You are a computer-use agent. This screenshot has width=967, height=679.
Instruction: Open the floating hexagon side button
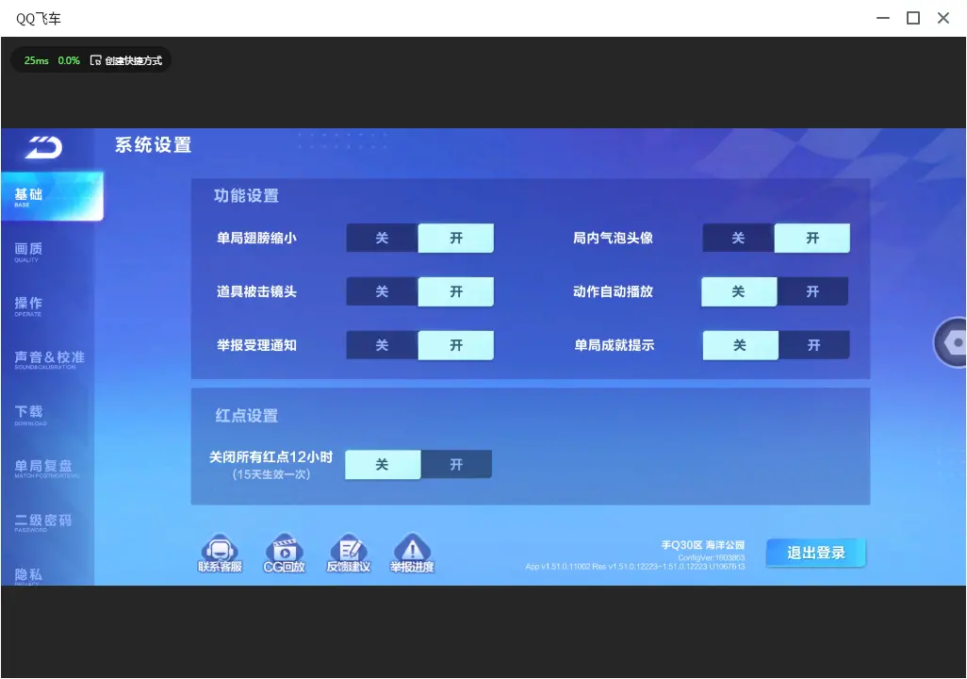(951, 342)
